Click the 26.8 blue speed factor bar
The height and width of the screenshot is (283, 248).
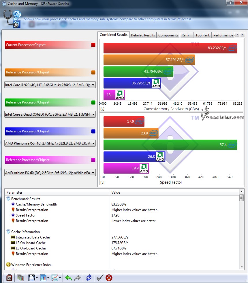[x=134, y=157]
